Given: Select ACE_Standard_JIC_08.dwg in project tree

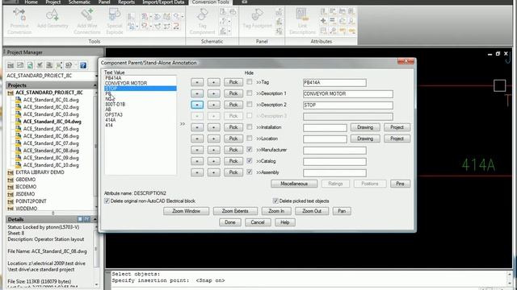Looking at the screenshot, I should [51, 151].
